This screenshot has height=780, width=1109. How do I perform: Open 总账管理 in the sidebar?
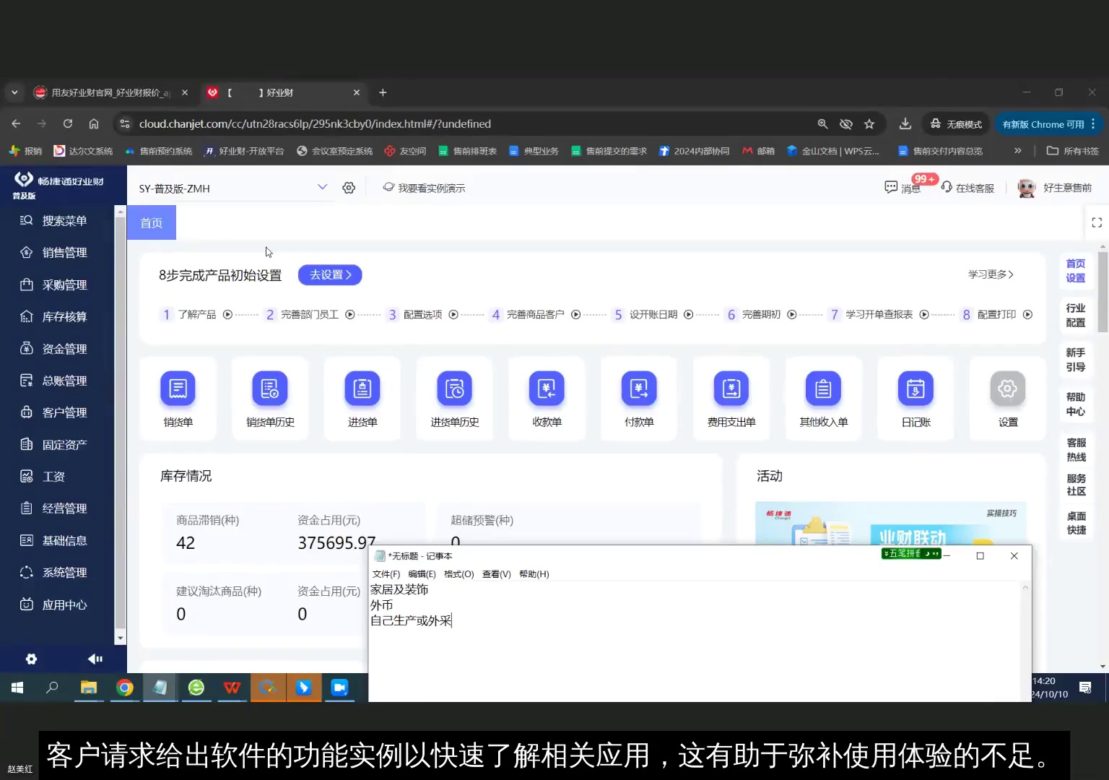64,381
